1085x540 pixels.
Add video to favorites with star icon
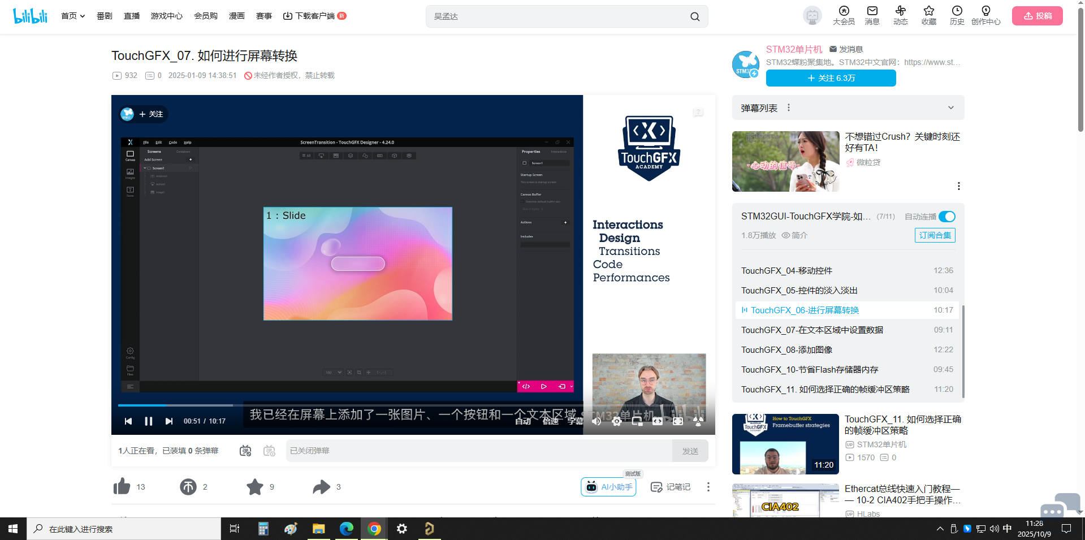pos(255,487)
